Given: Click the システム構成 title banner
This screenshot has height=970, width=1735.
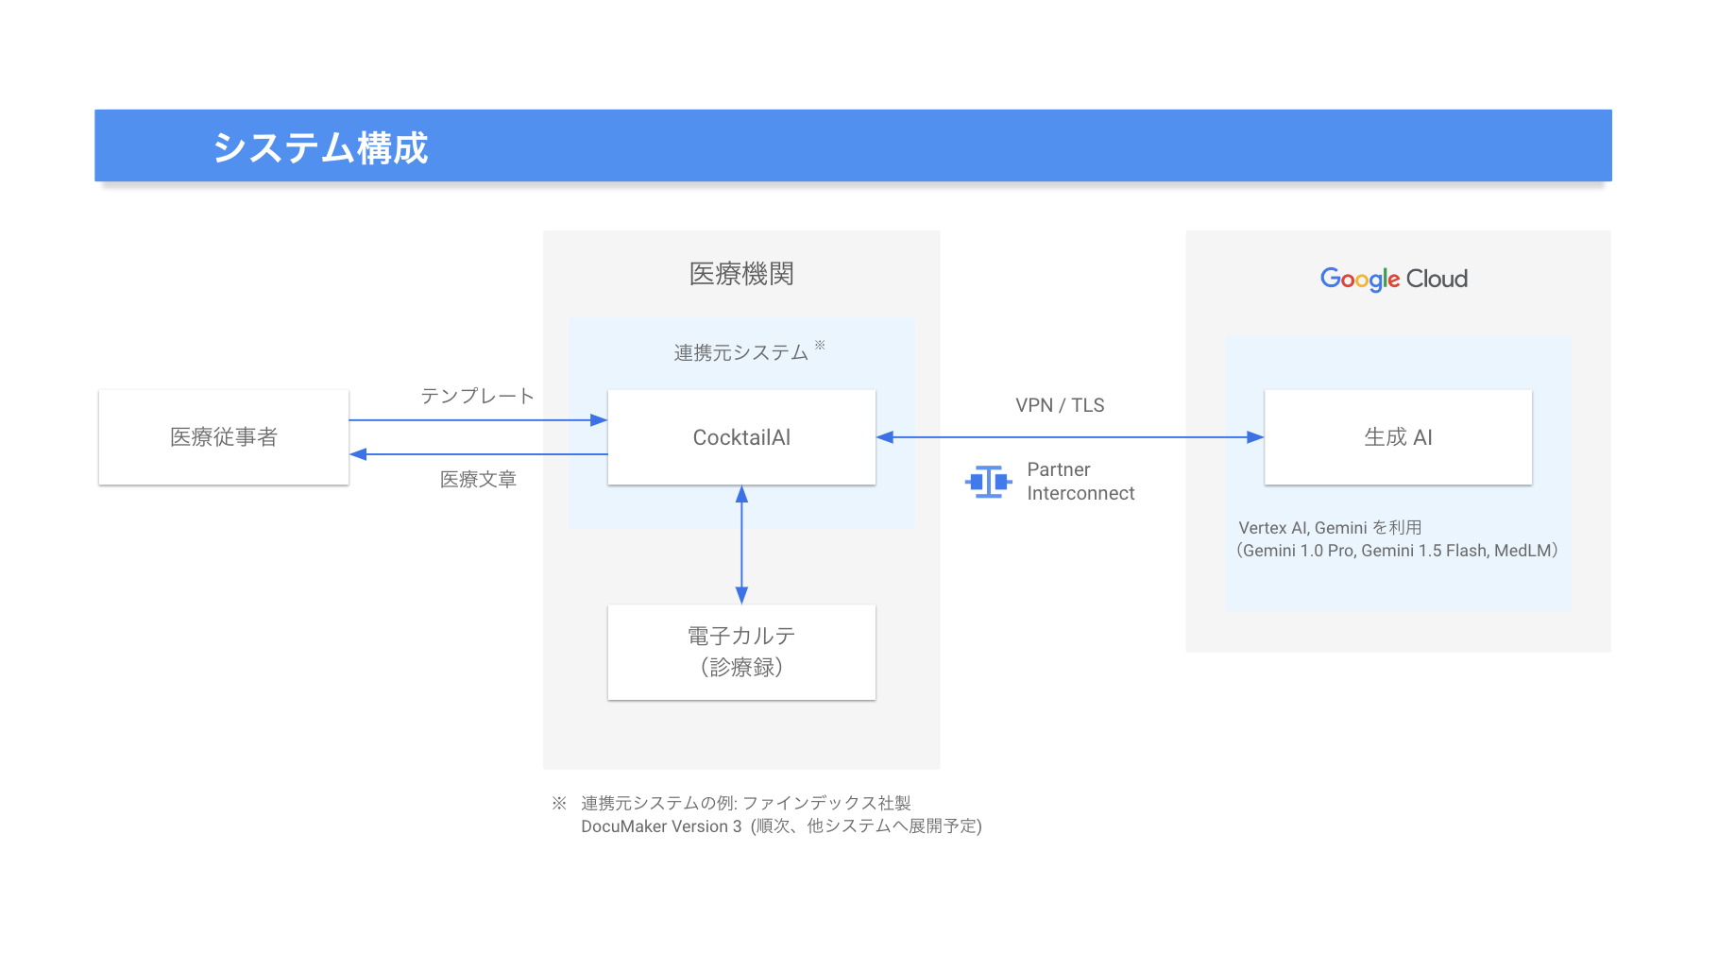Looking at the screenshot, I should pos(853,145).
